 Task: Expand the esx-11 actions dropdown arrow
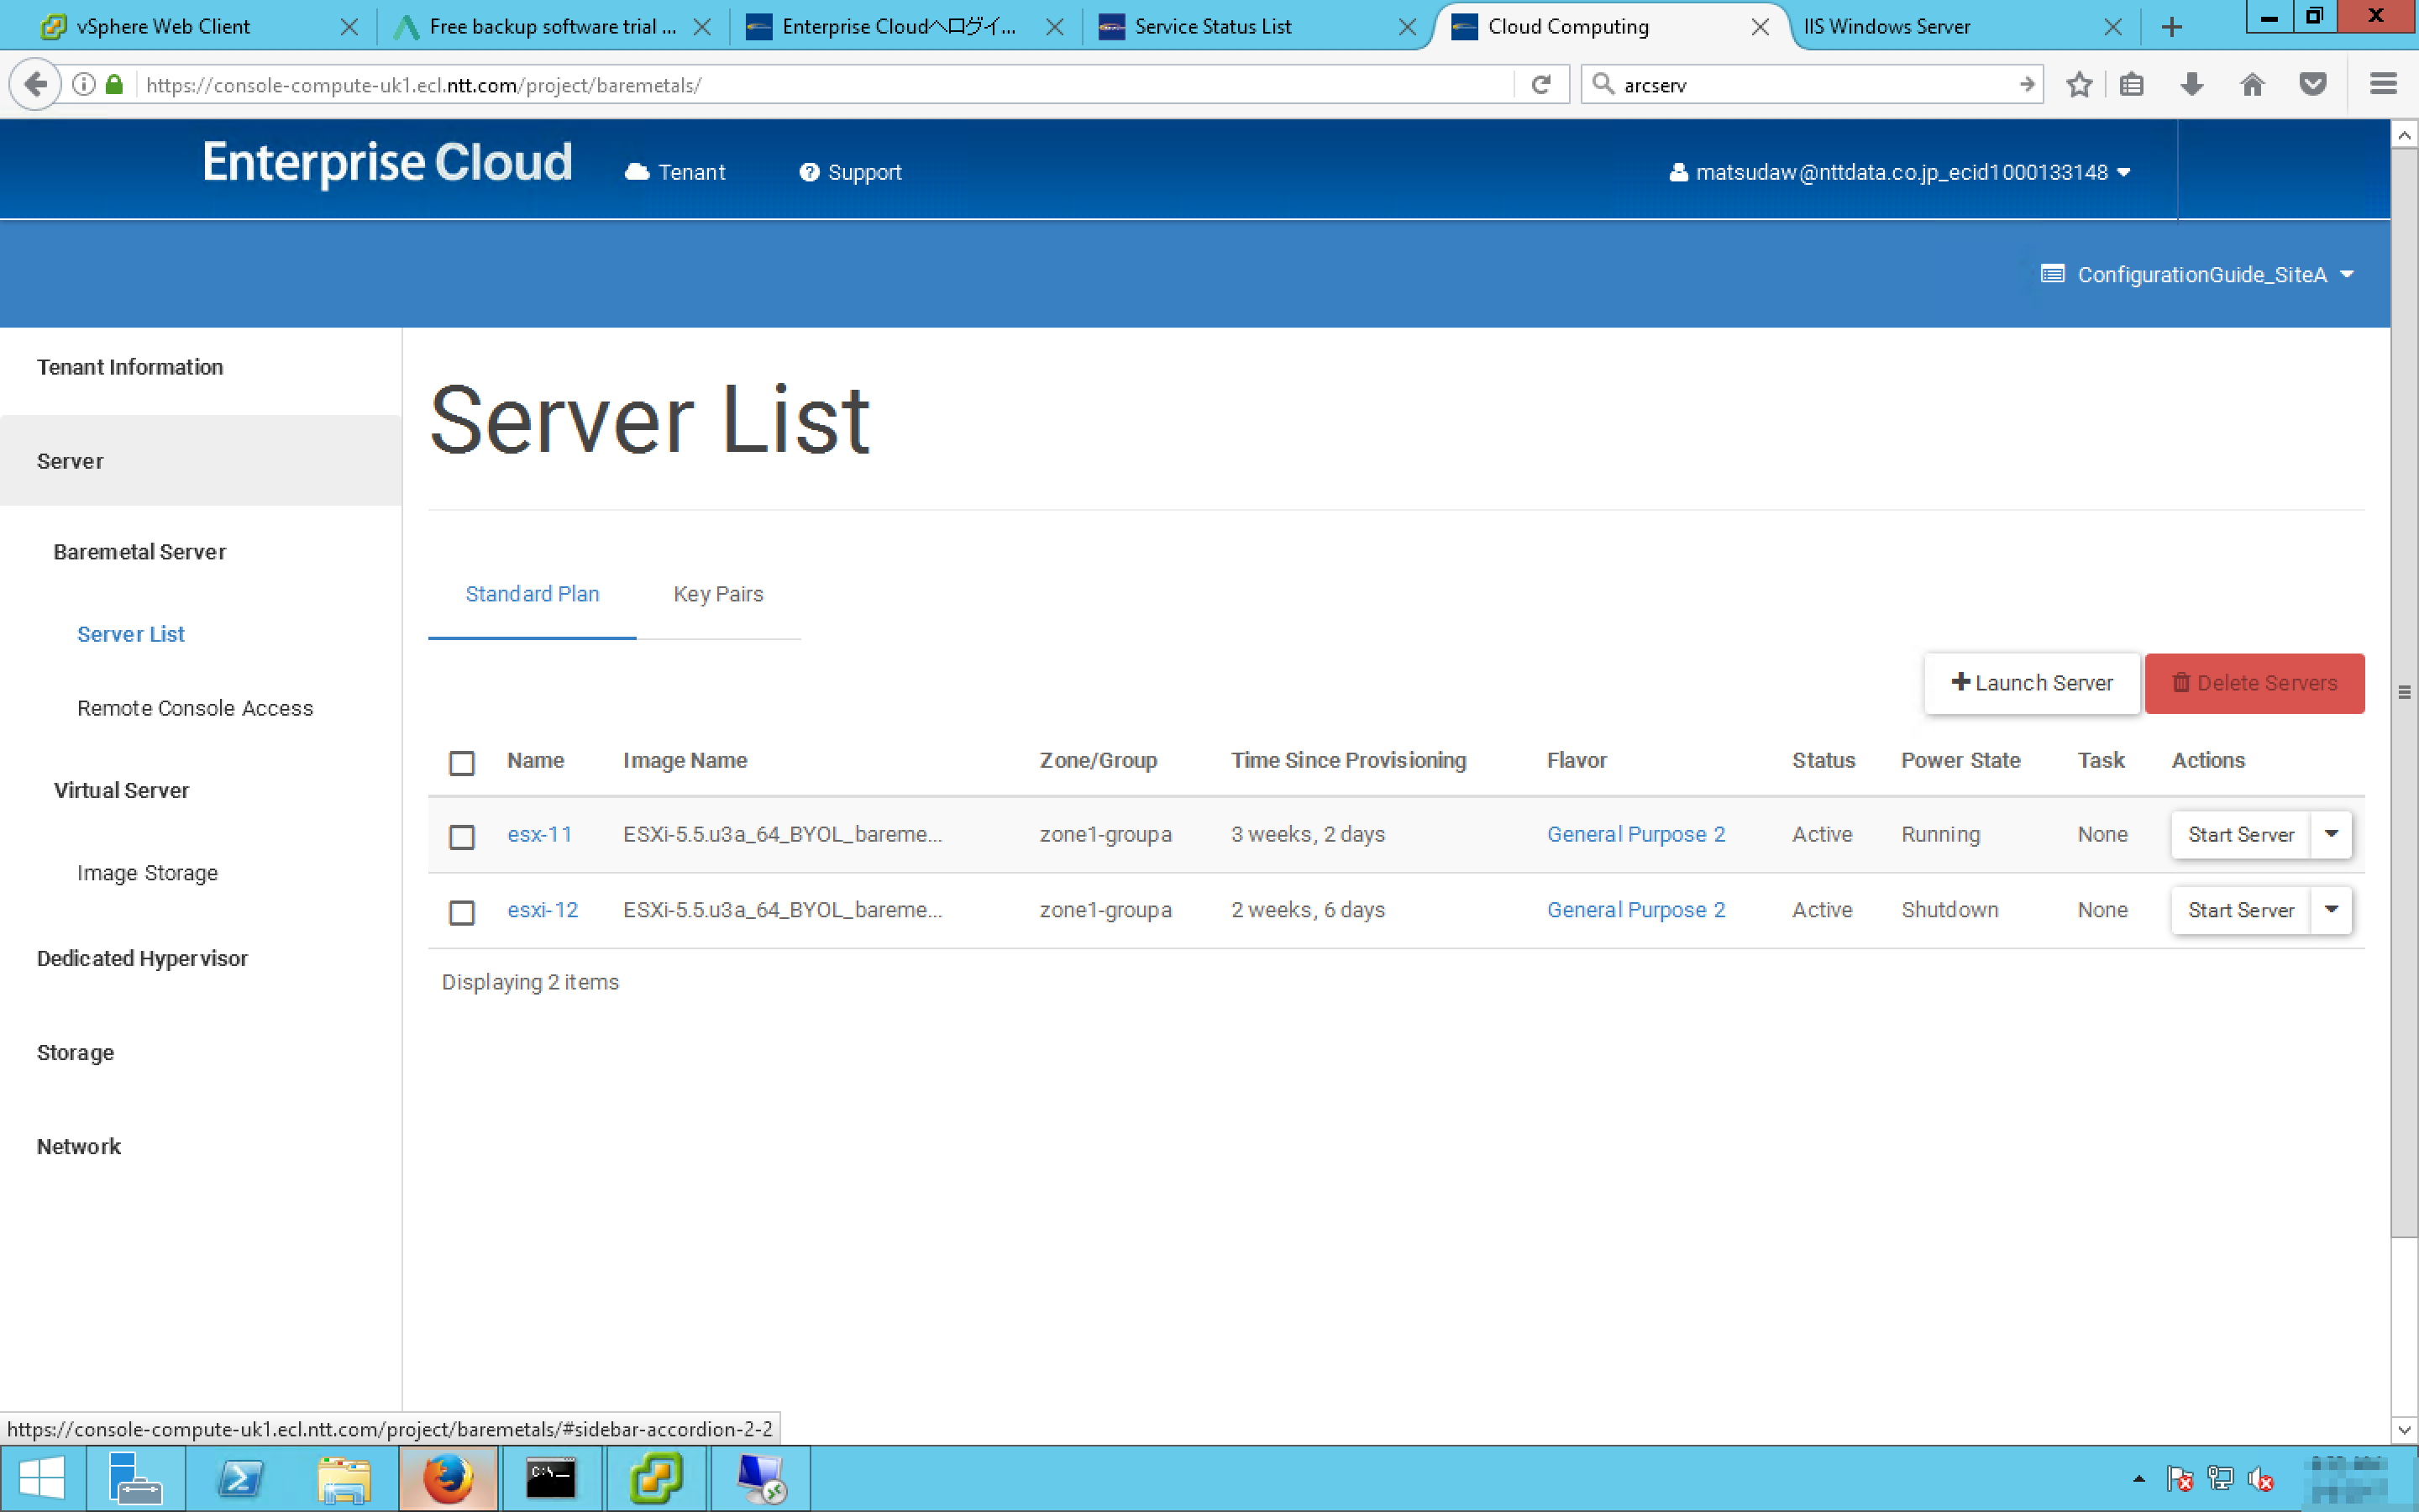[x=2331, y=834]
